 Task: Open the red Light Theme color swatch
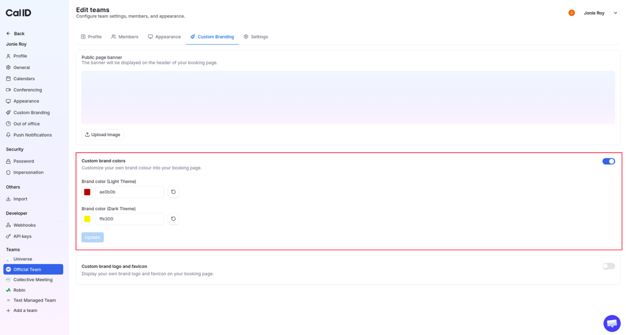(87, 192)
